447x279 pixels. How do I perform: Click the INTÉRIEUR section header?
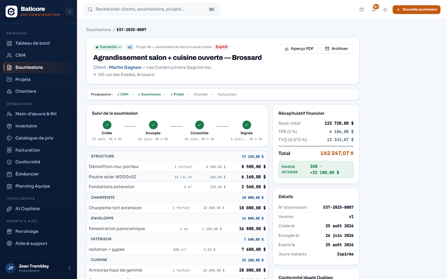(177, 239)
